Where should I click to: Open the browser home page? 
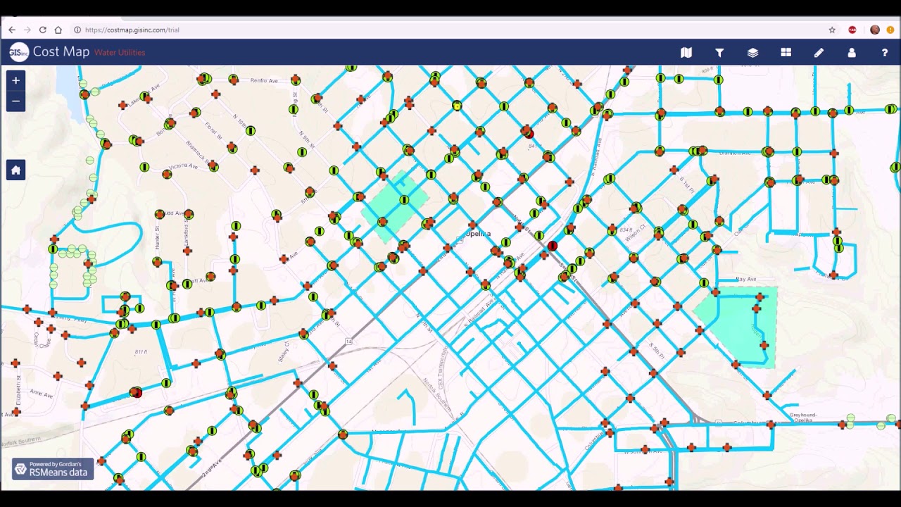click(58, 30)
